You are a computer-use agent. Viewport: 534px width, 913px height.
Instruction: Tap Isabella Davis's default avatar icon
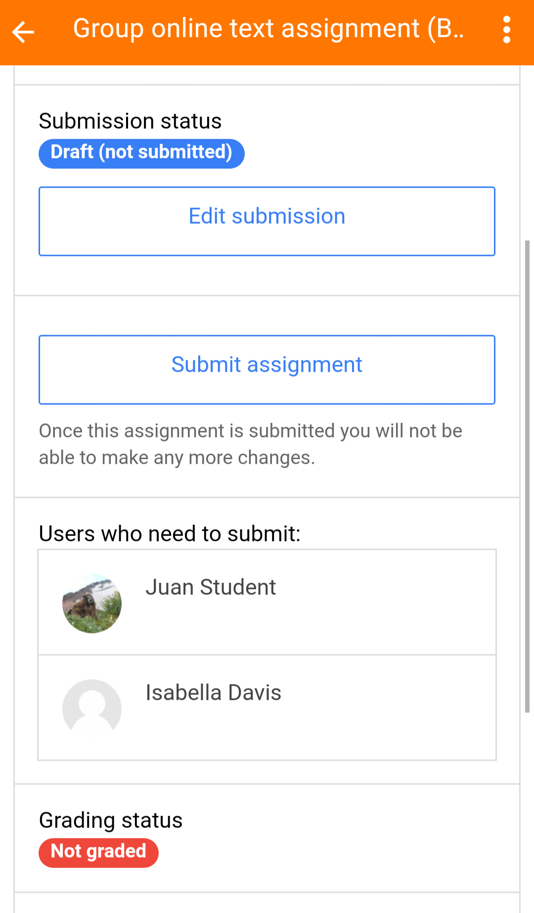92,709
